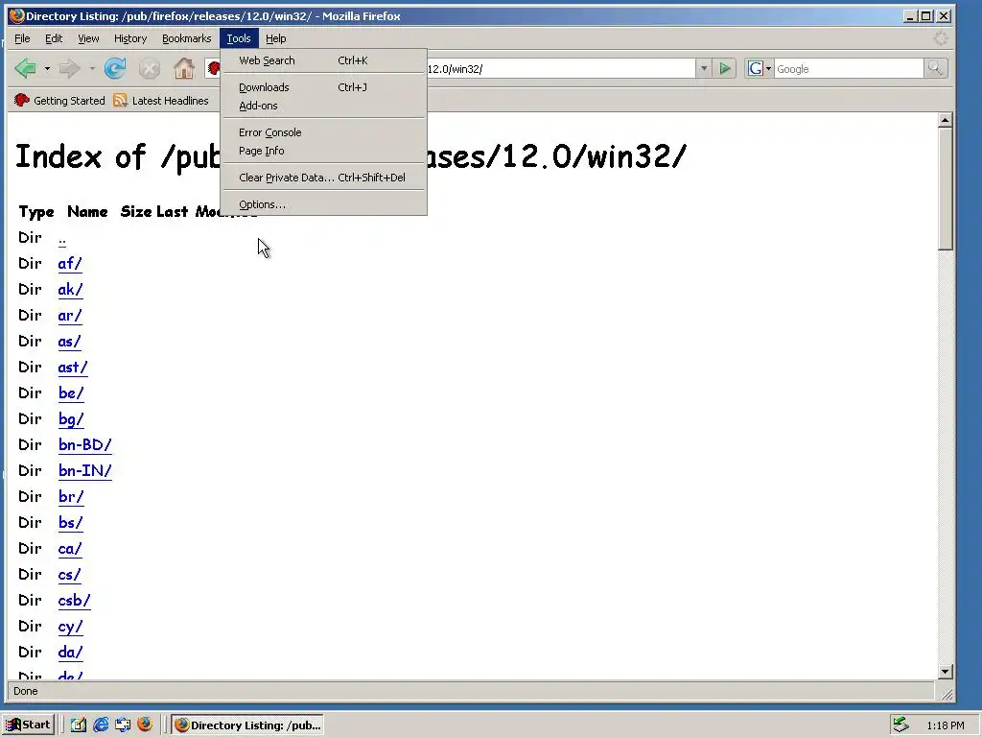Follow the parent directory .. link

pos(62,238)
